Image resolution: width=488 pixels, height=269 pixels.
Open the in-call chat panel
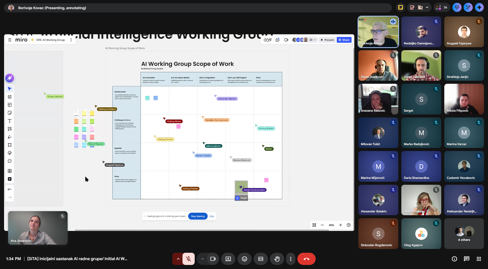(x=466, y=259)
